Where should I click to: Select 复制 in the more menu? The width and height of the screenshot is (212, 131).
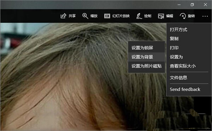(x=189, y=39)
